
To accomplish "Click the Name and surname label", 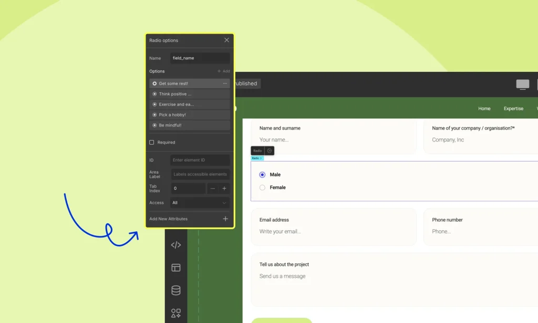I will click(x=280, y=128).
